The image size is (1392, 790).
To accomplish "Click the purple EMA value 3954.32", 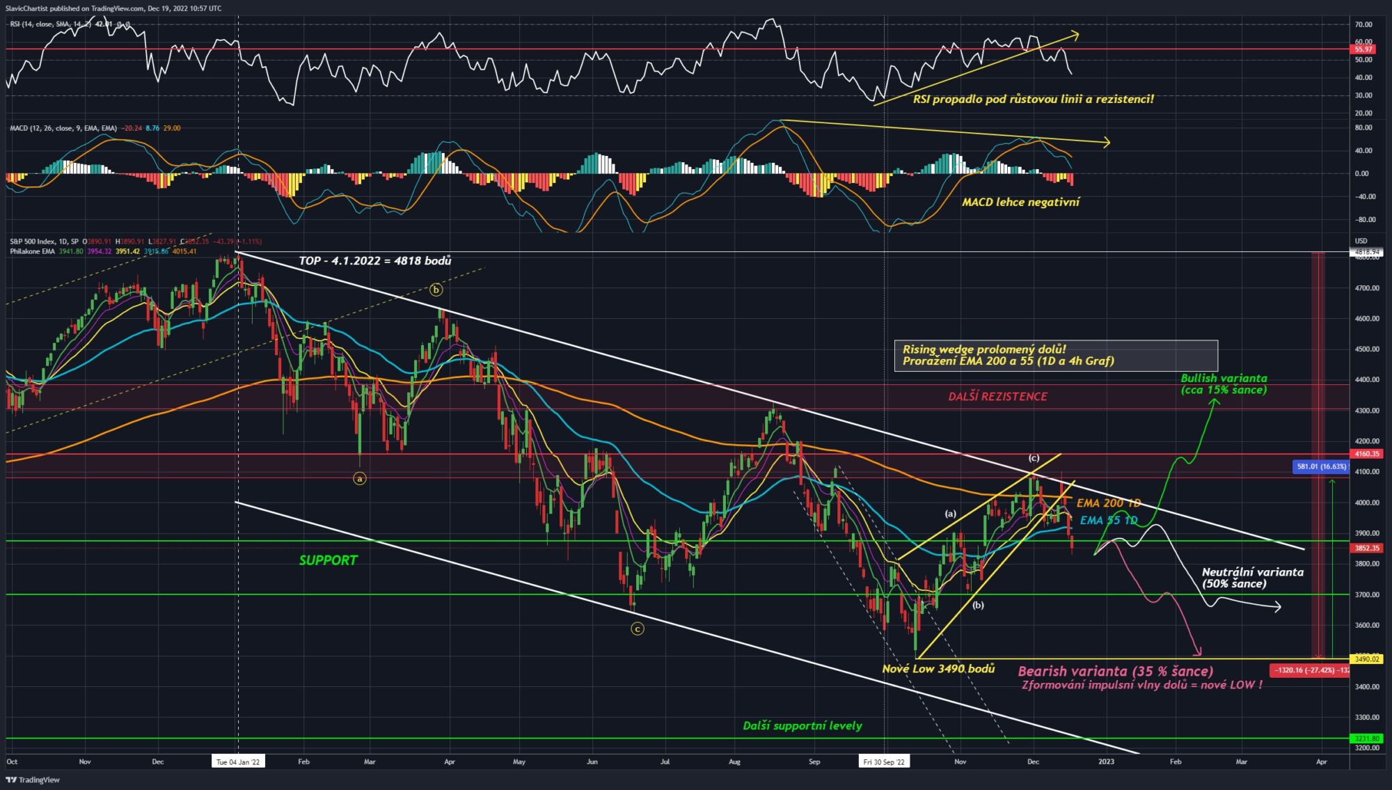I will (99, 251).
